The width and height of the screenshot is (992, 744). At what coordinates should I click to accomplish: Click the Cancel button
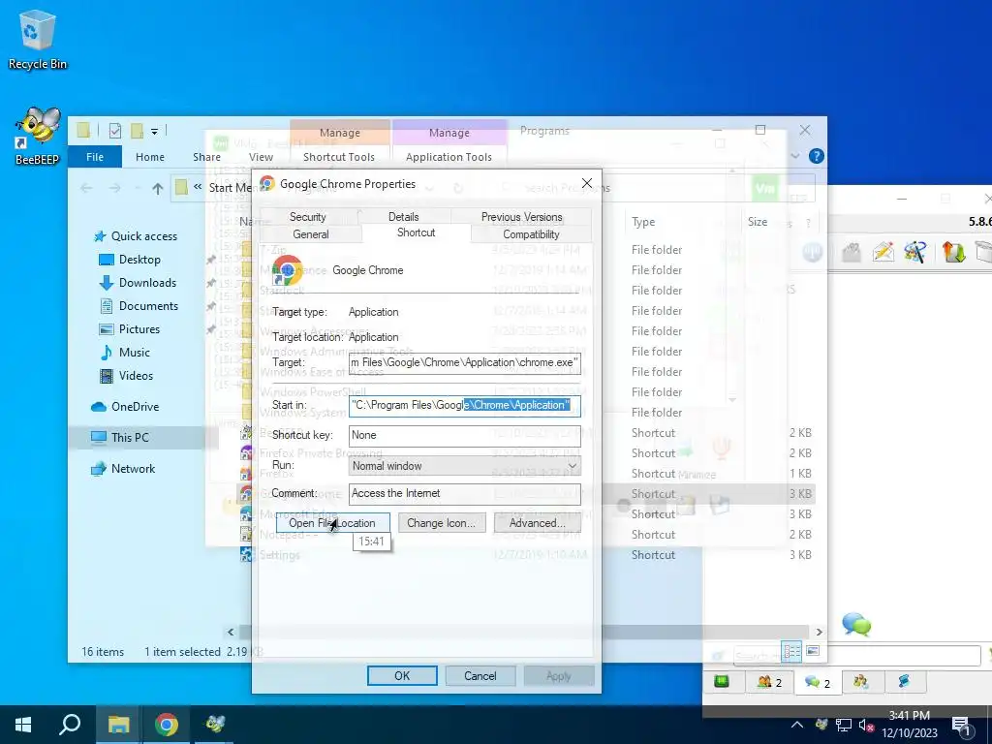(x=480, y=675)
